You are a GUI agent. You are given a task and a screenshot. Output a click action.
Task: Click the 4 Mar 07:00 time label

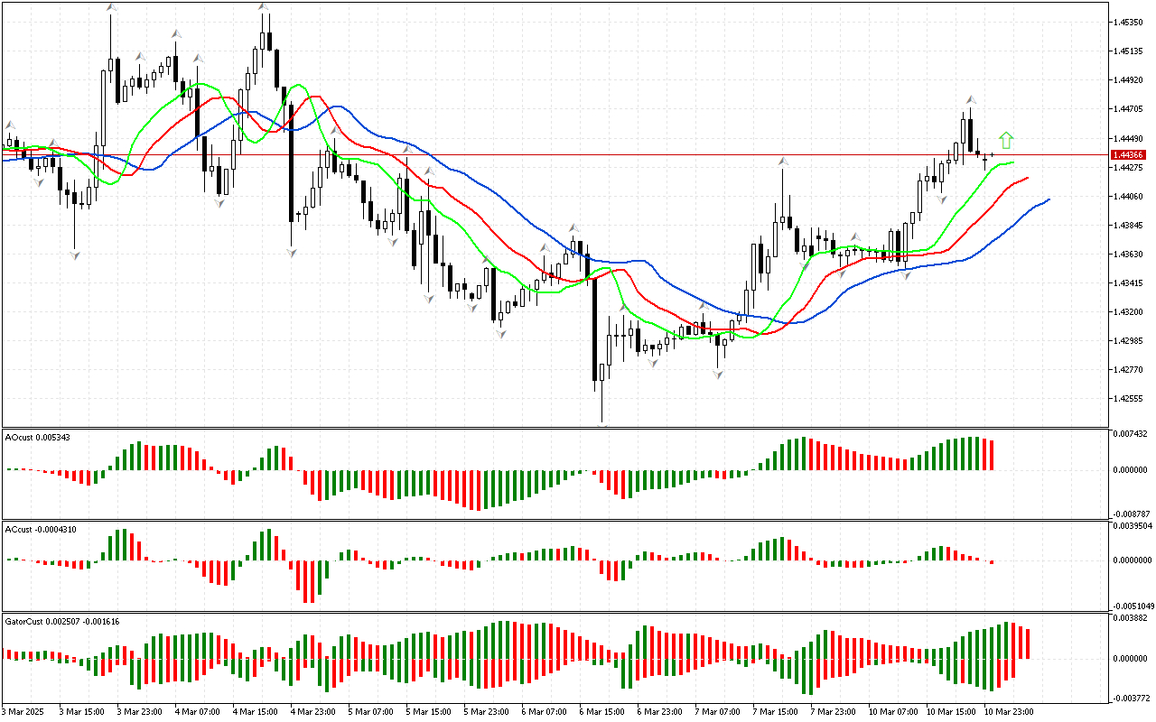199,711
